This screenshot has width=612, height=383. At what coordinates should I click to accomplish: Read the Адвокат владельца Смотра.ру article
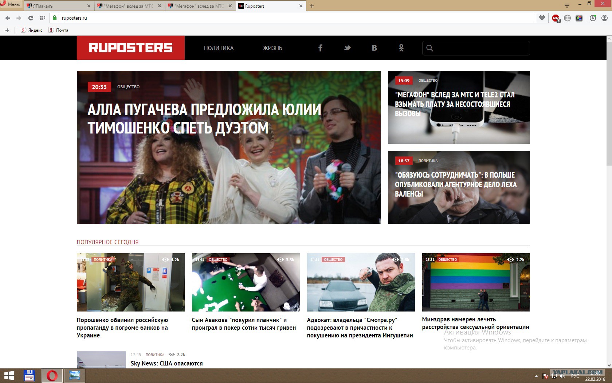pyautogui.click(x=360, y=328)
